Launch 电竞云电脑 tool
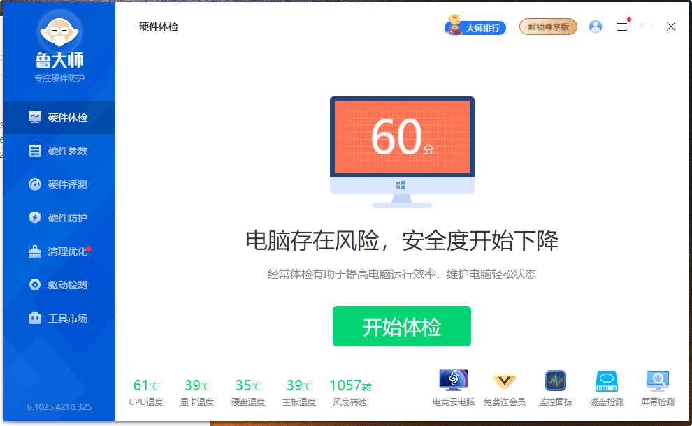This screenshot has height=426, width=692. (453, 388)
